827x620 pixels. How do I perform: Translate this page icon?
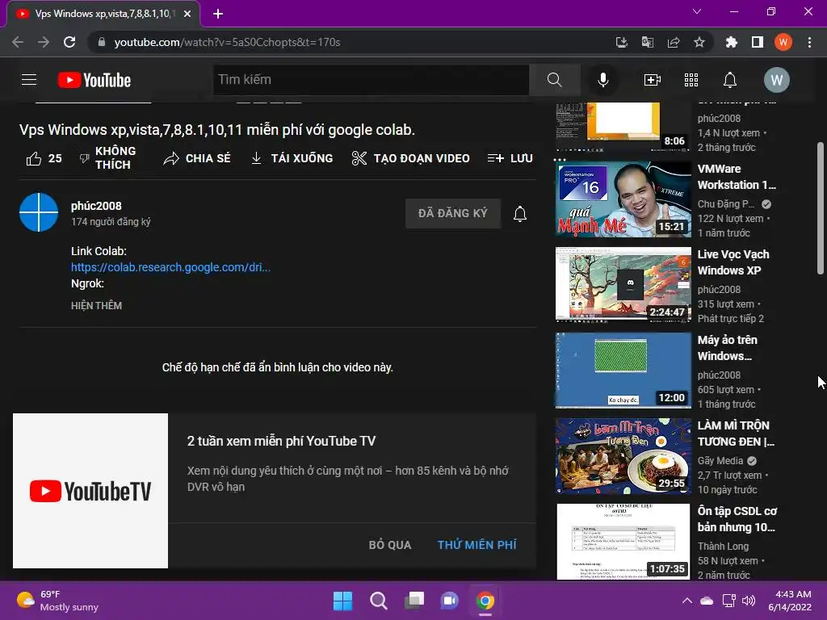(647, 42)
